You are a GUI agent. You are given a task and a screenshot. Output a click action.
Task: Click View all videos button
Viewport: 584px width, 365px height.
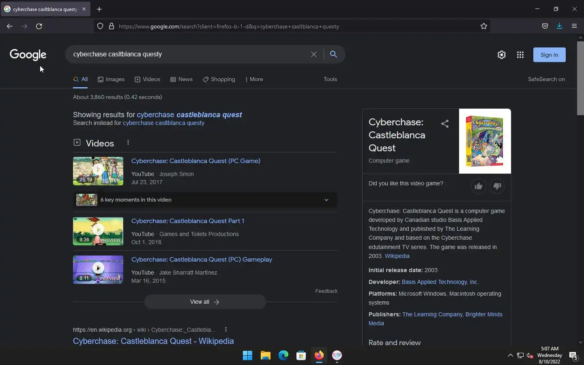tap(205, 302)
